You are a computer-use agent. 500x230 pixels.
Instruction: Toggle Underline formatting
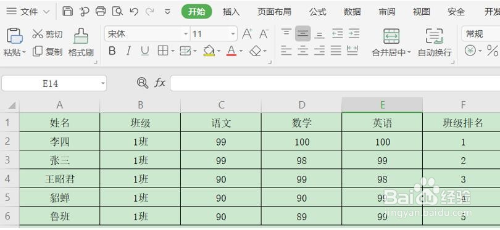[145, 51]
